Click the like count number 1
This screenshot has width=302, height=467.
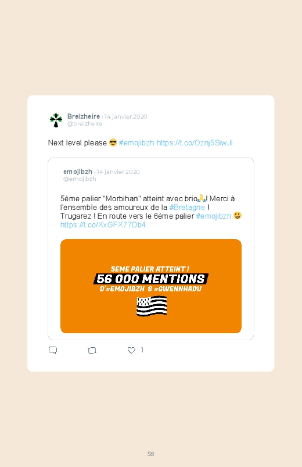[142, 350]
